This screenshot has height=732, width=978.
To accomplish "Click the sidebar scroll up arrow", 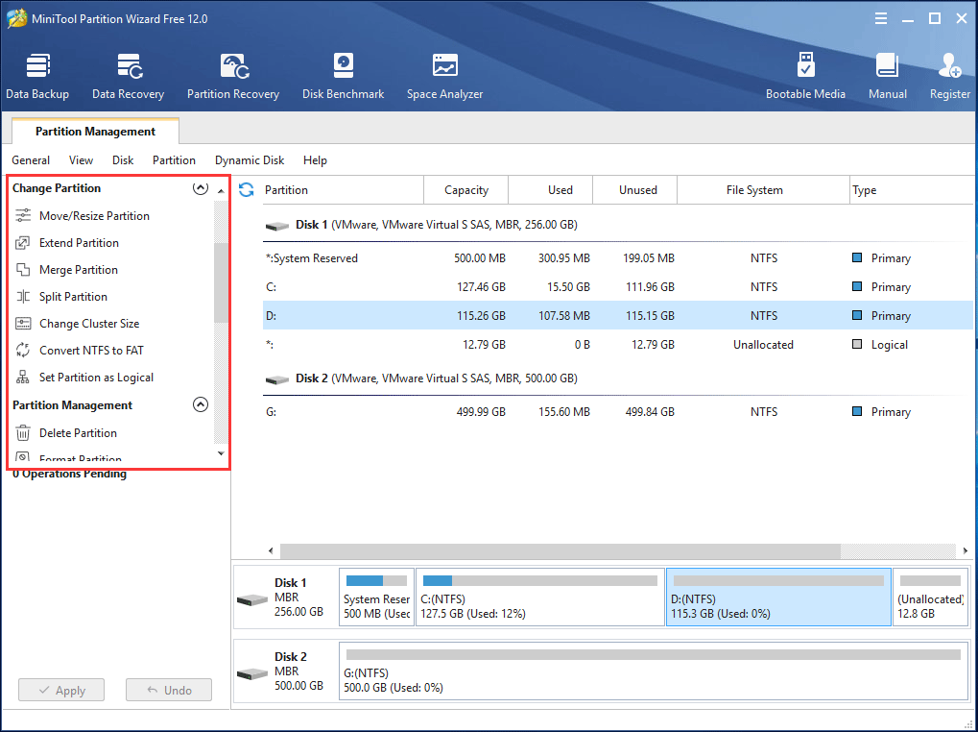I will pyautogui.click(x=221, y=191).
